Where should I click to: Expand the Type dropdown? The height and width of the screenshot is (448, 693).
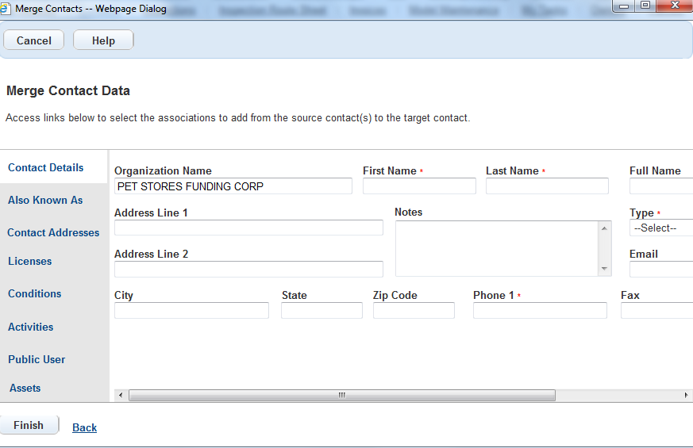(x=661, y=228)
